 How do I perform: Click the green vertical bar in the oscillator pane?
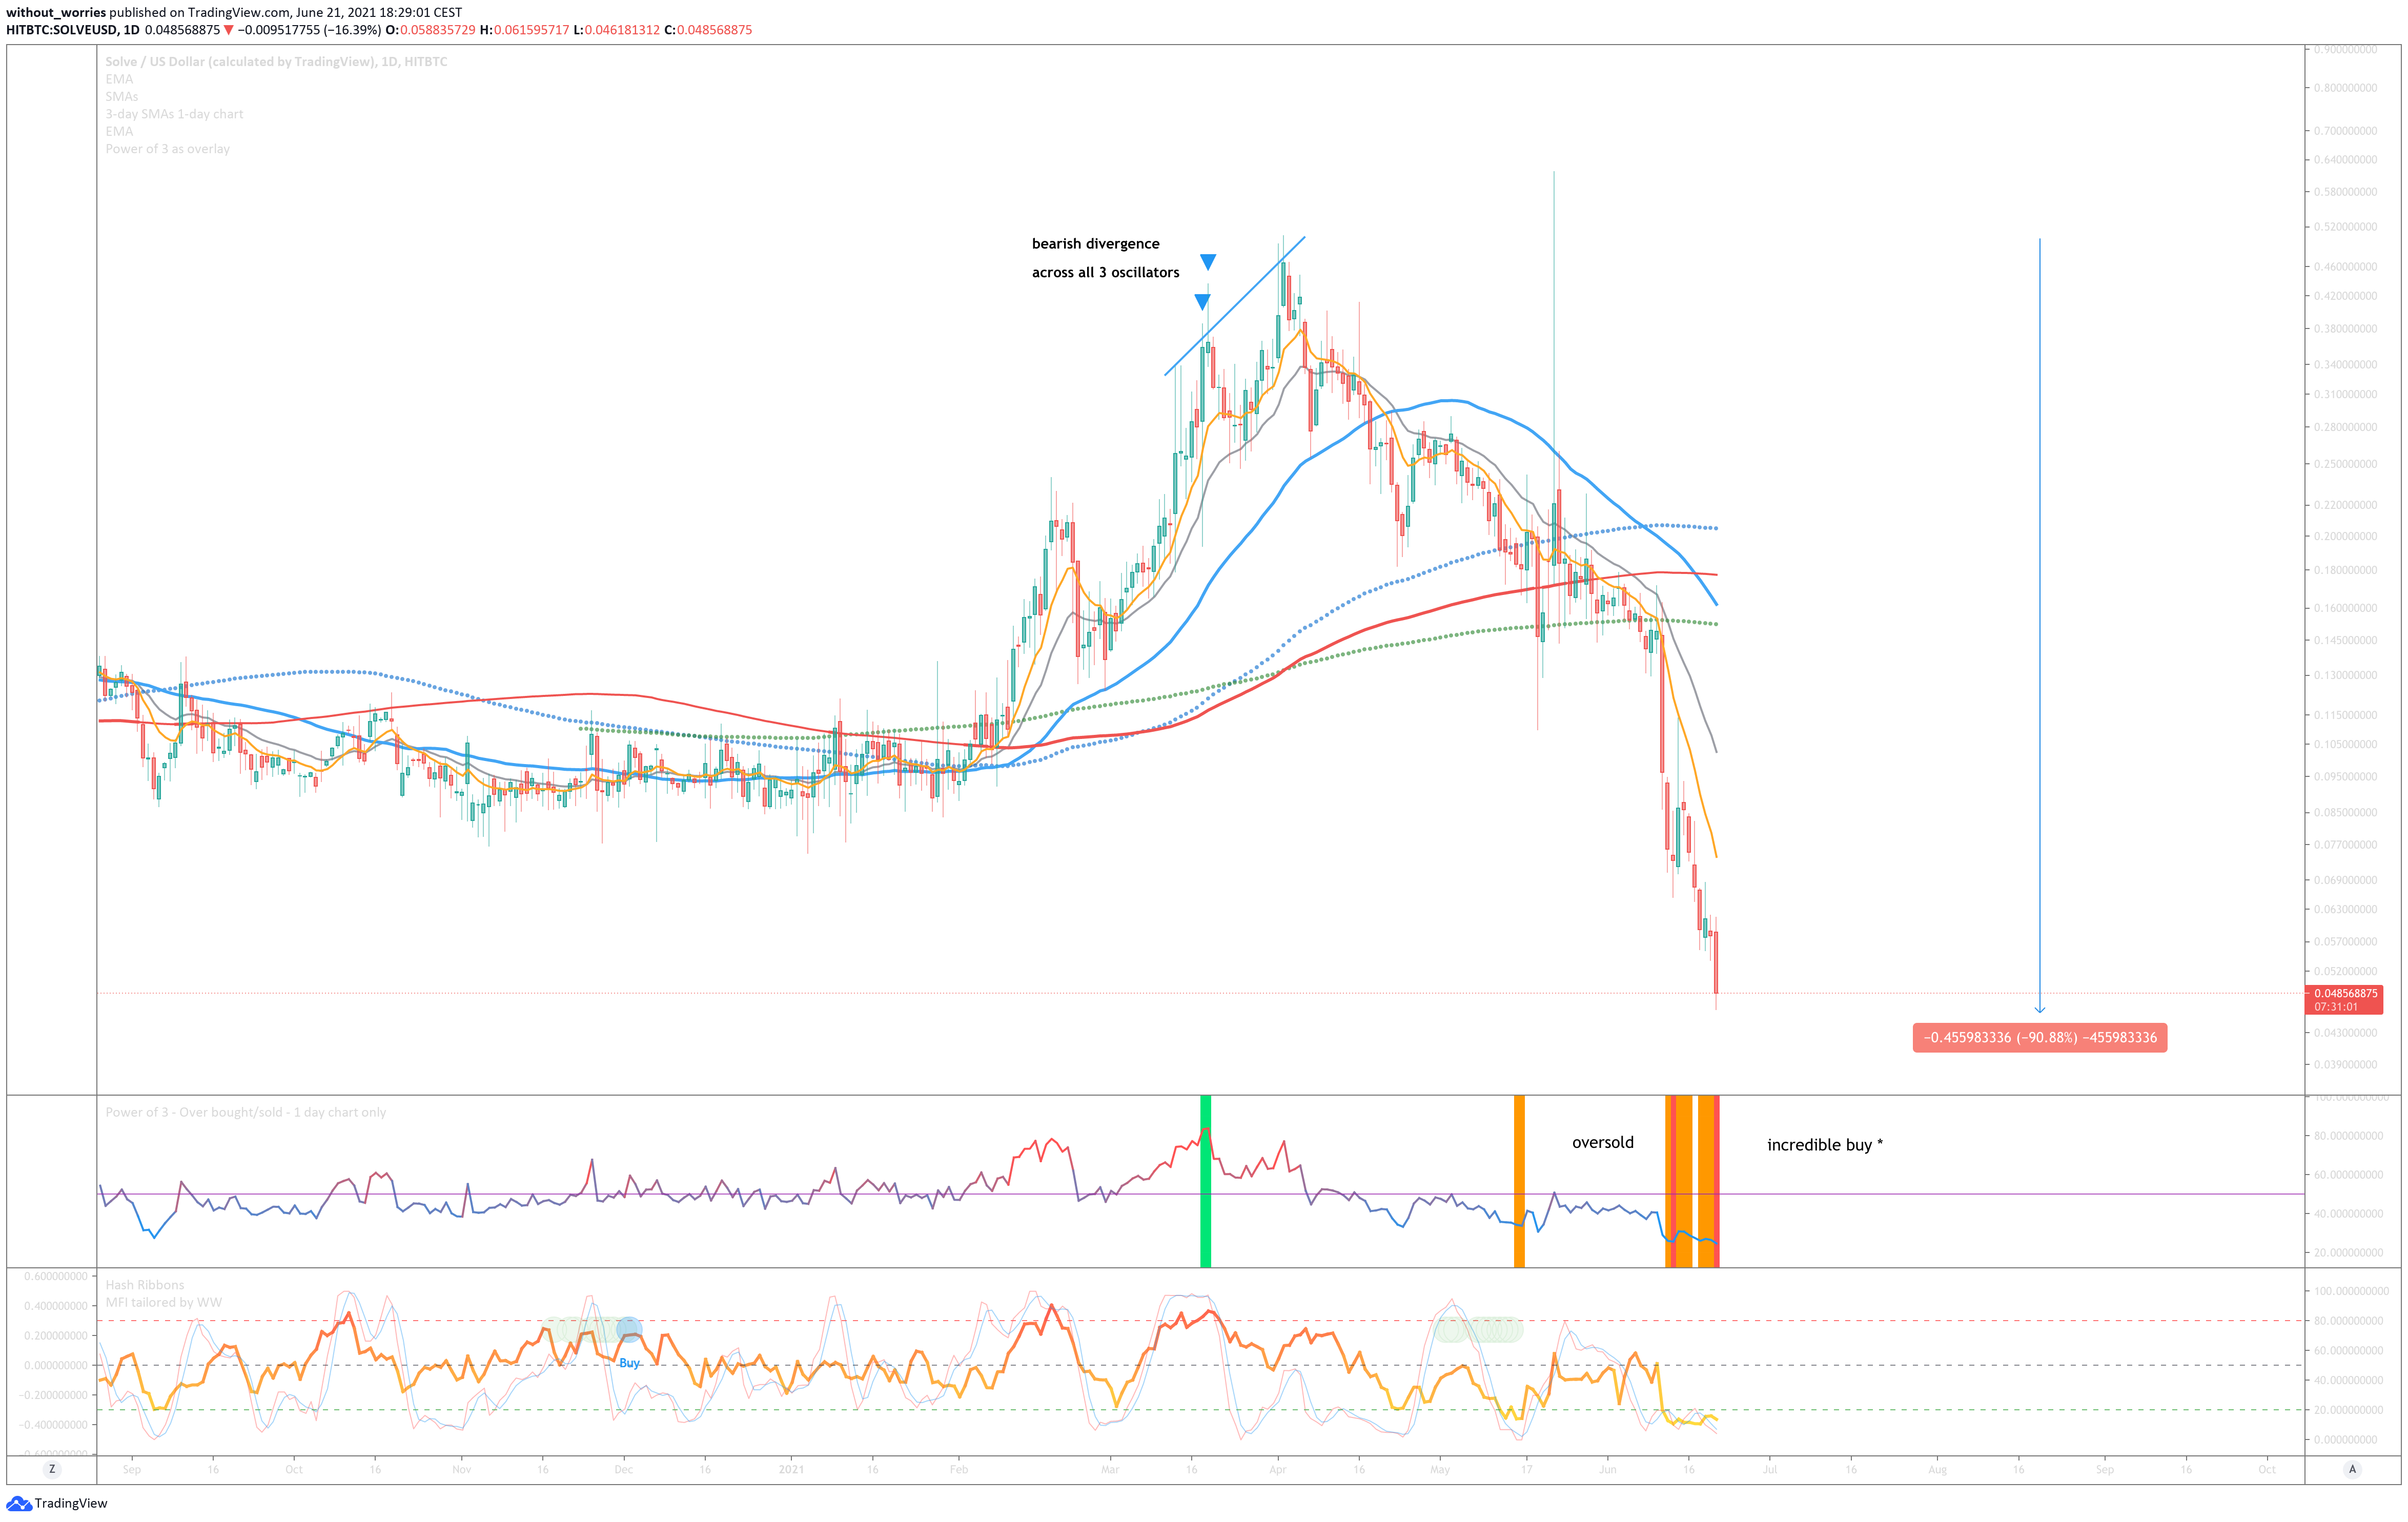1205,1181
